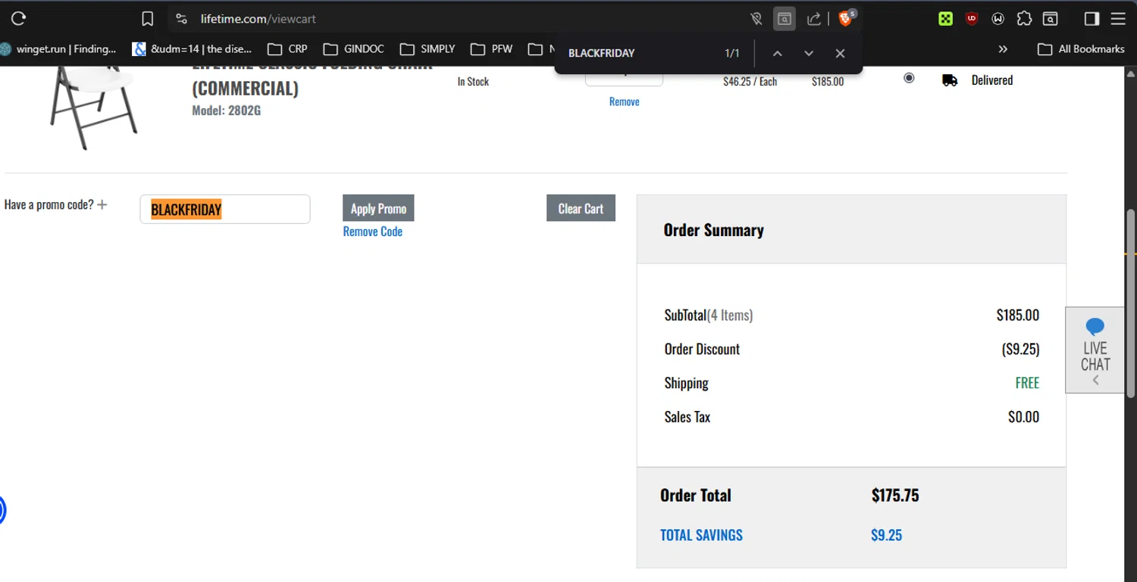The image size is (1137, 582).
Task: Click the Sales Tax $0.00 value
Action: [x=1023, y=417]
